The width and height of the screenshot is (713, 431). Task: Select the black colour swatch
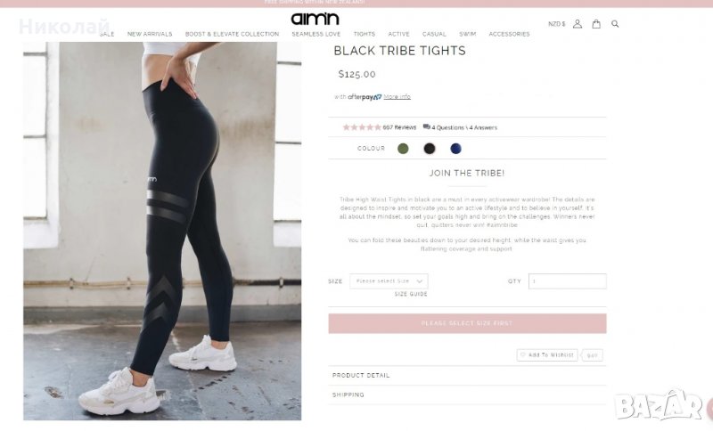[x=430, y=149]
